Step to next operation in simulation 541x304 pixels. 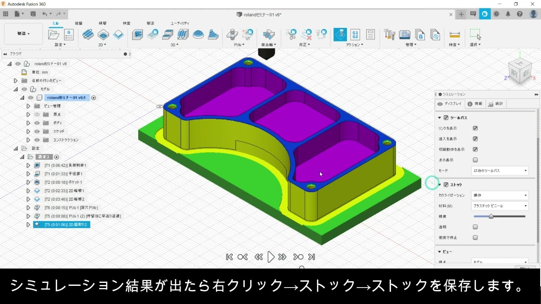pyautogui.click(x=298, y=257)
